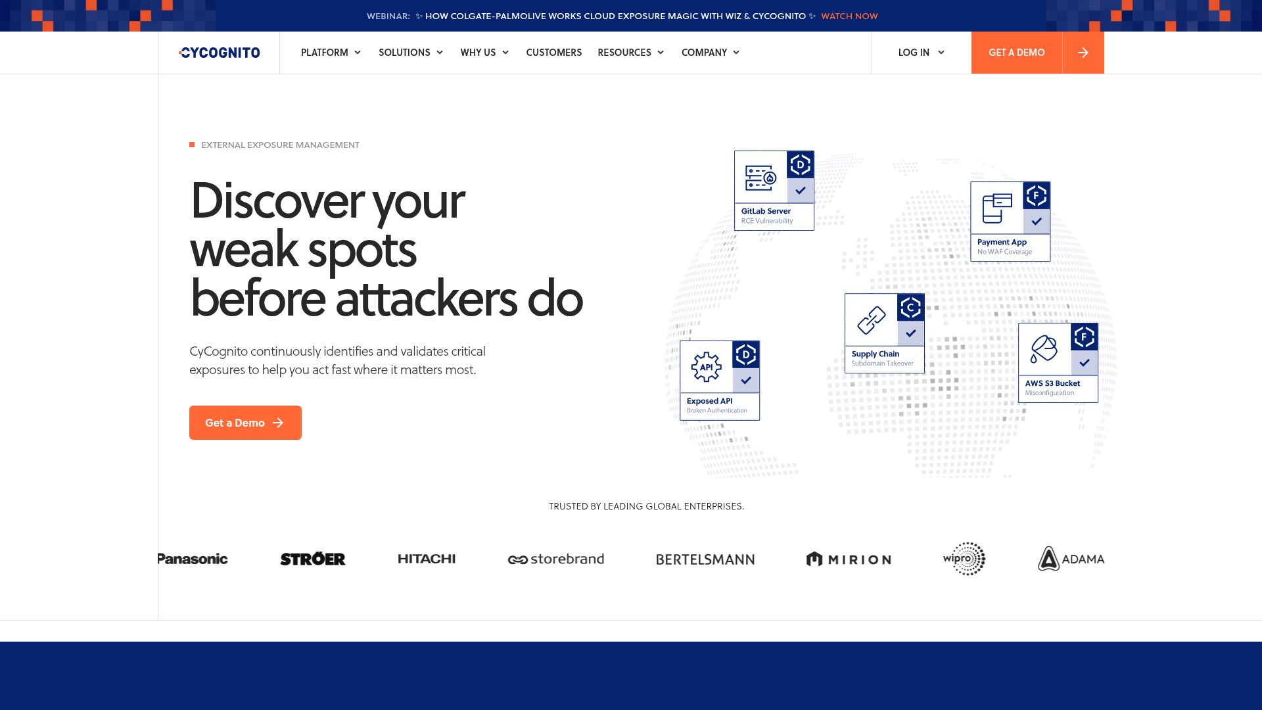Click the arrow icon beside GET A DEMO
Screen dimensions: 1262x710
point(1083,53)
